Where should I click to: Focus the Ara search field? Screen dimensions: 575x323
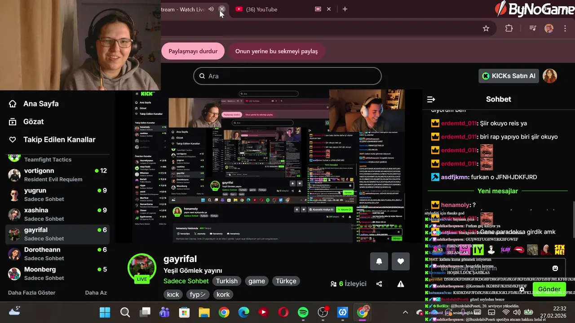click(287, 76)
